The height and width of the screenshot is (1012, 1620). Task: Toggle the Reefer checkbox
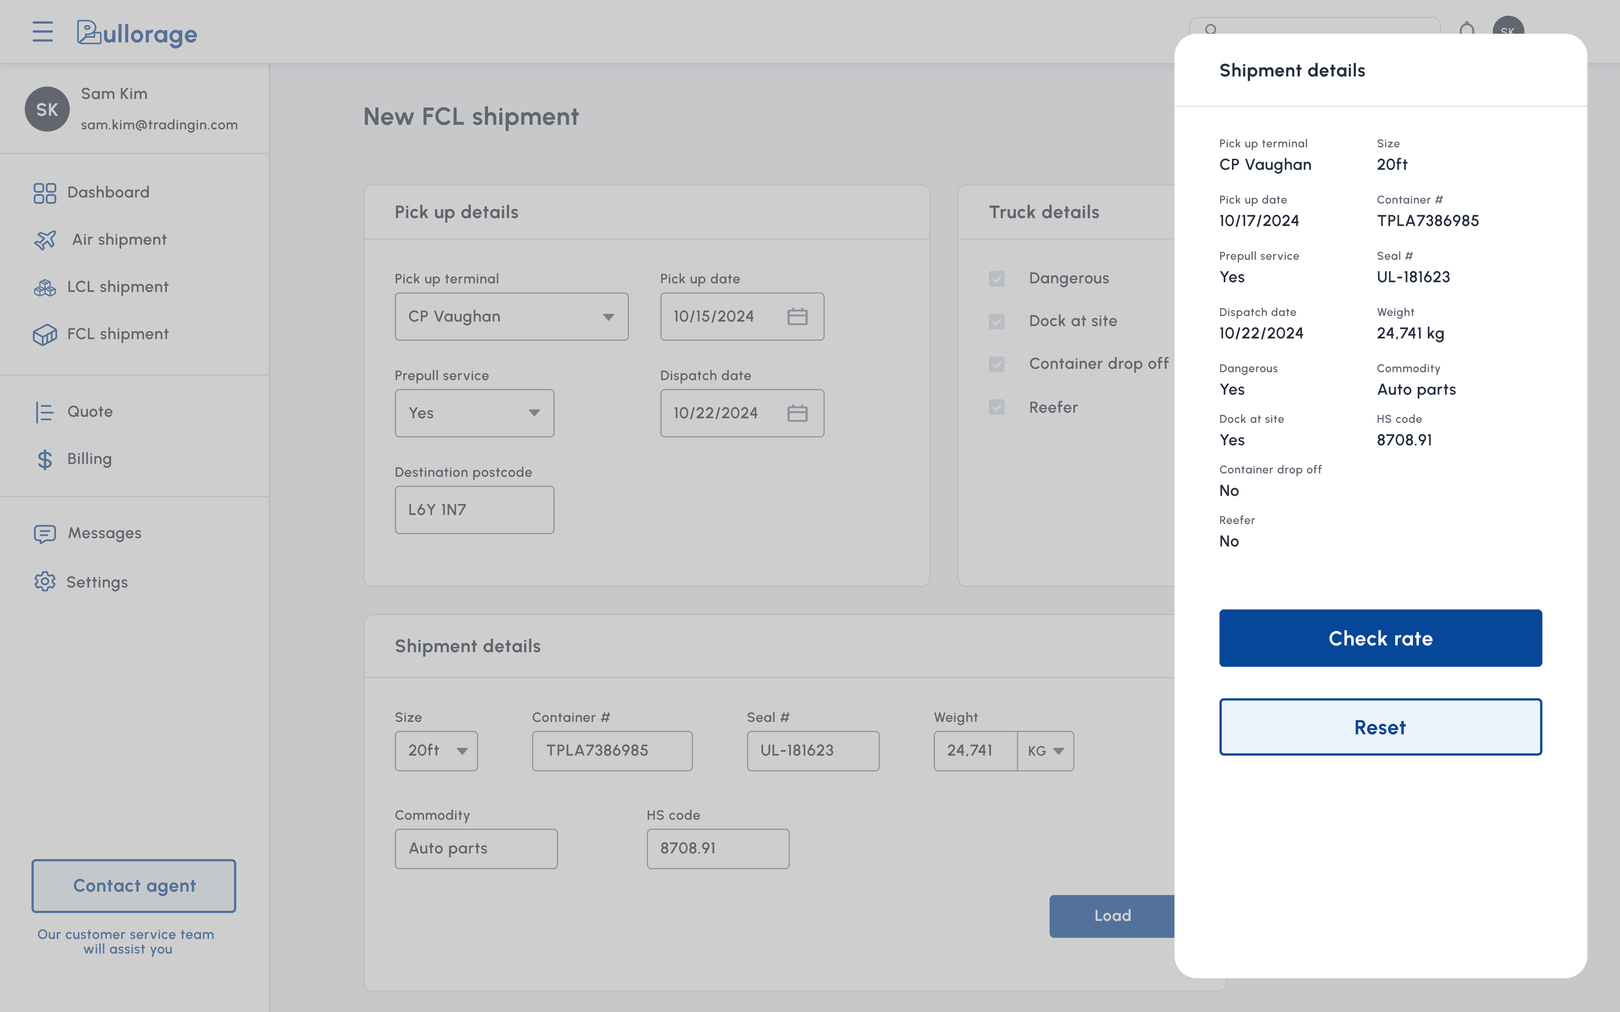(x=996, y=408)
